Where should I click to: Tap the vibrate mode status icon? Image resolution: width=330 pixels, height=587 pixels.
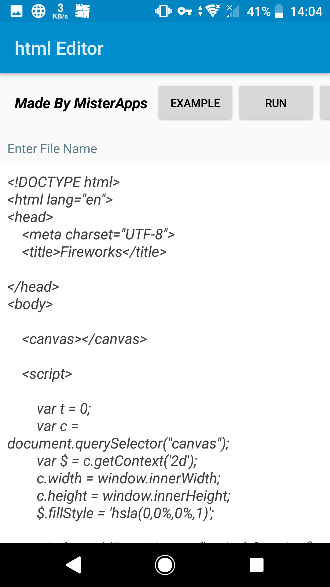click(x=163, y=11)
